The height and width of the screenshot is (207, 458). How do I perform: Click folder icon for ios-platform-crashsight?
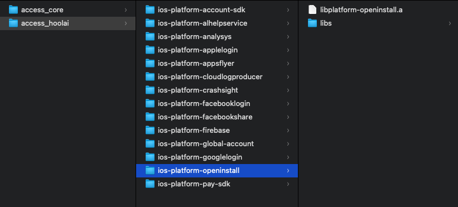click(x=150, y=90)
